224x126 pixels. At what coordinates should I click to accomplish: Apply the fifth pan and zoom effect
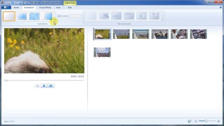click(x=141, y=16)
